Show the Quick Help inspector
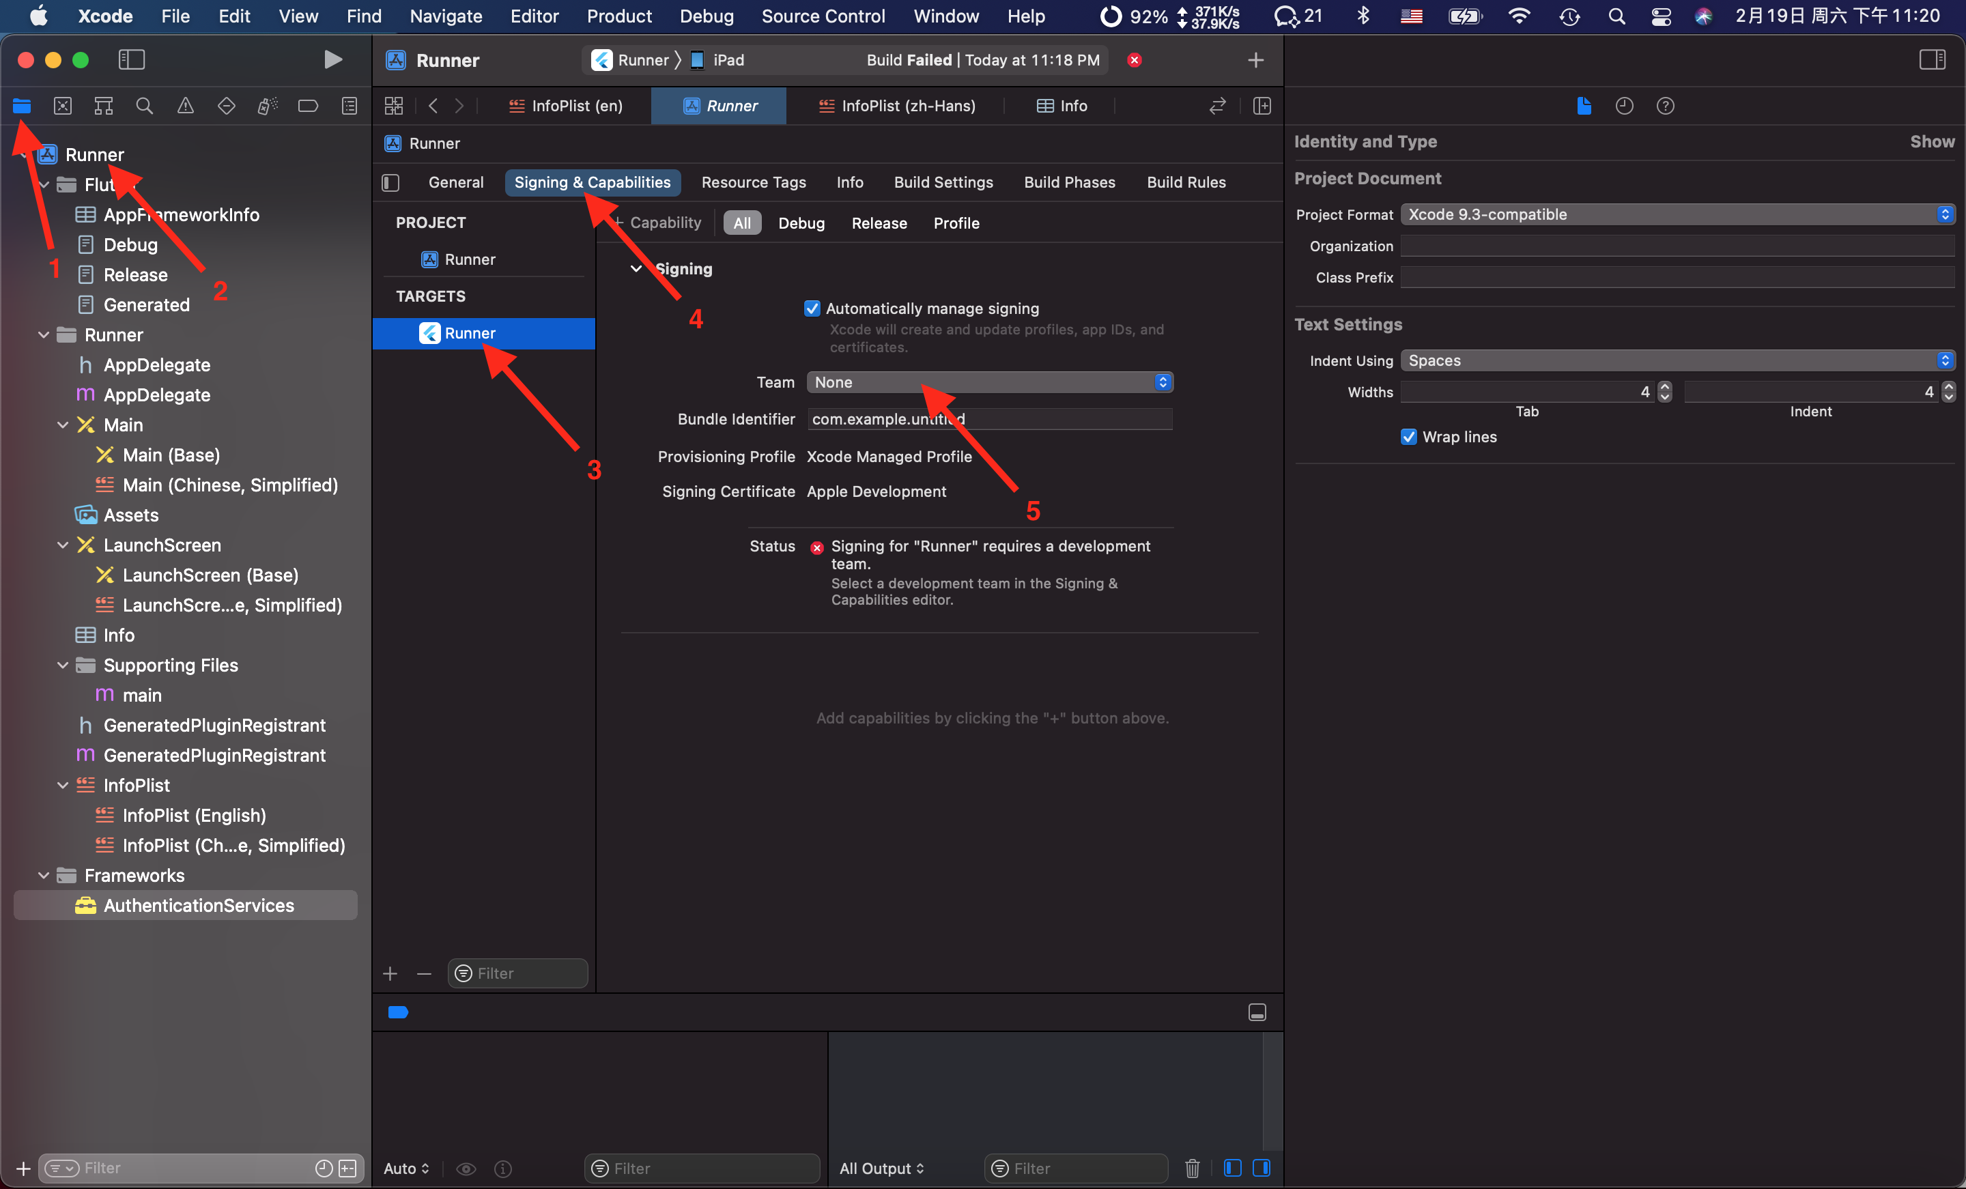This screenshot has width=1966, height=1189. point(1664,105)
